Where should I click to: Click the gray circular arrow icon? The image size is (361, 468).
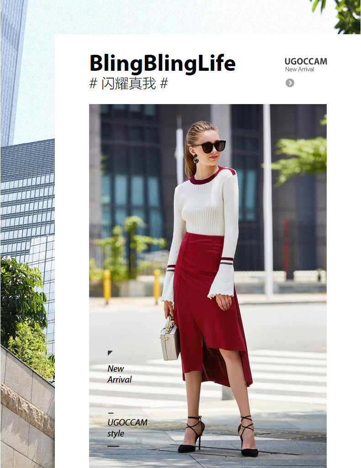click(290, 83)
